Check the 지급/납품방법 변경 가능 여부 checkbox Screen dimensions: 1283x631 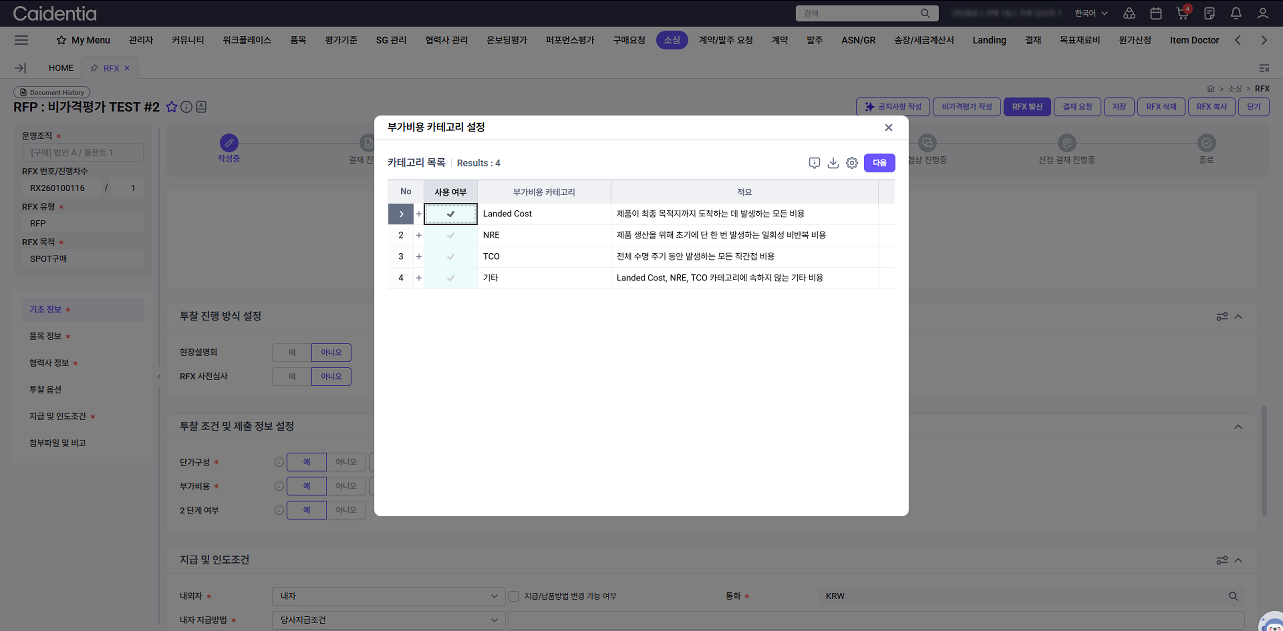[514, 596]
